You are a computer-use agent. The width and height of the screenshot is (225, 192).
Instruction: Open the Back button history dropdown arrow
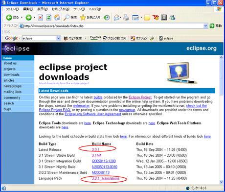click(22, 17)
